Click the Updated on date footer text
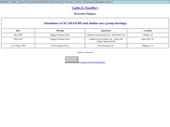Viewport: 170px width, 127px height. [85, 52]
